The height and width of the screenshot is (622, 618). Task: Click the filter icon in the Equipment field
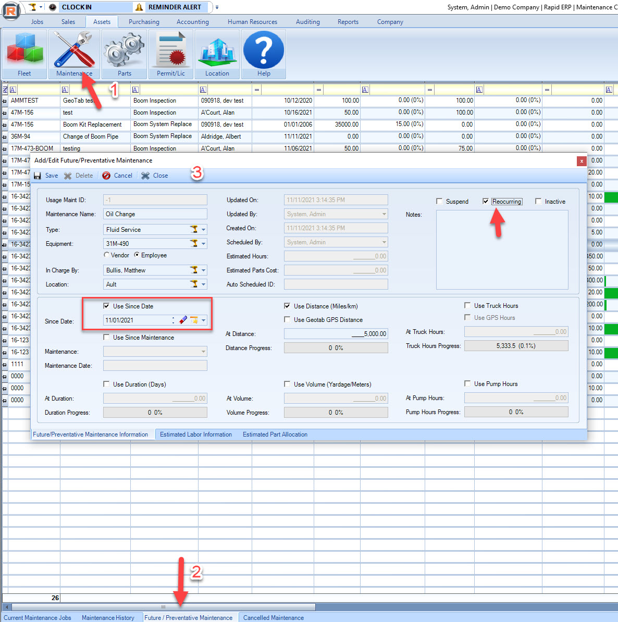[x=194, y=244]
